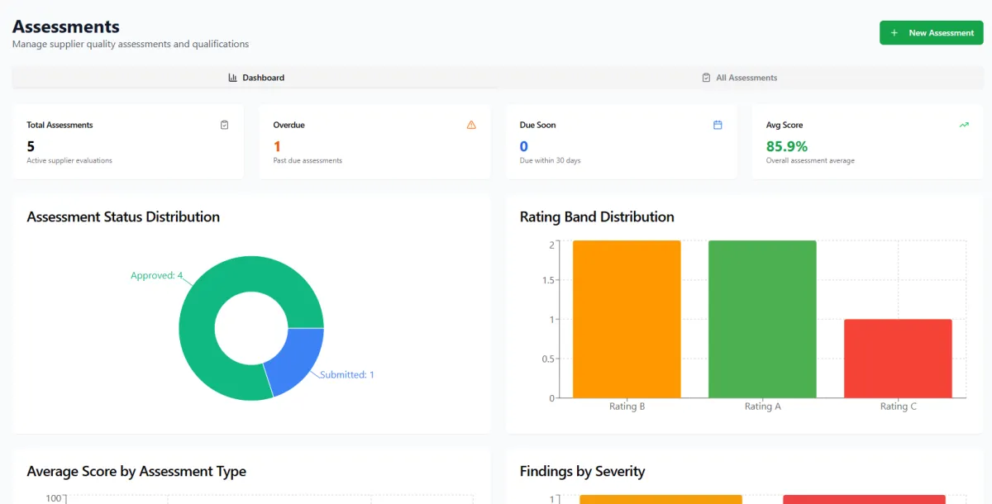This screenshot has width=992, height=504.
Task: Select the 85.9% average score value
Action: (787, 146)
